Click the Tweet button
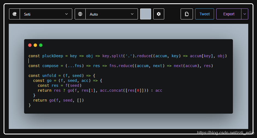This screenshot has height=138, width=257. coord(204,14)
